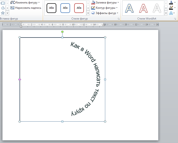Click the Shape Outline pencil icon
Image resolution: width=178 pixels, height=143 pixels.
pyautogui.click(x=93, y=8)
